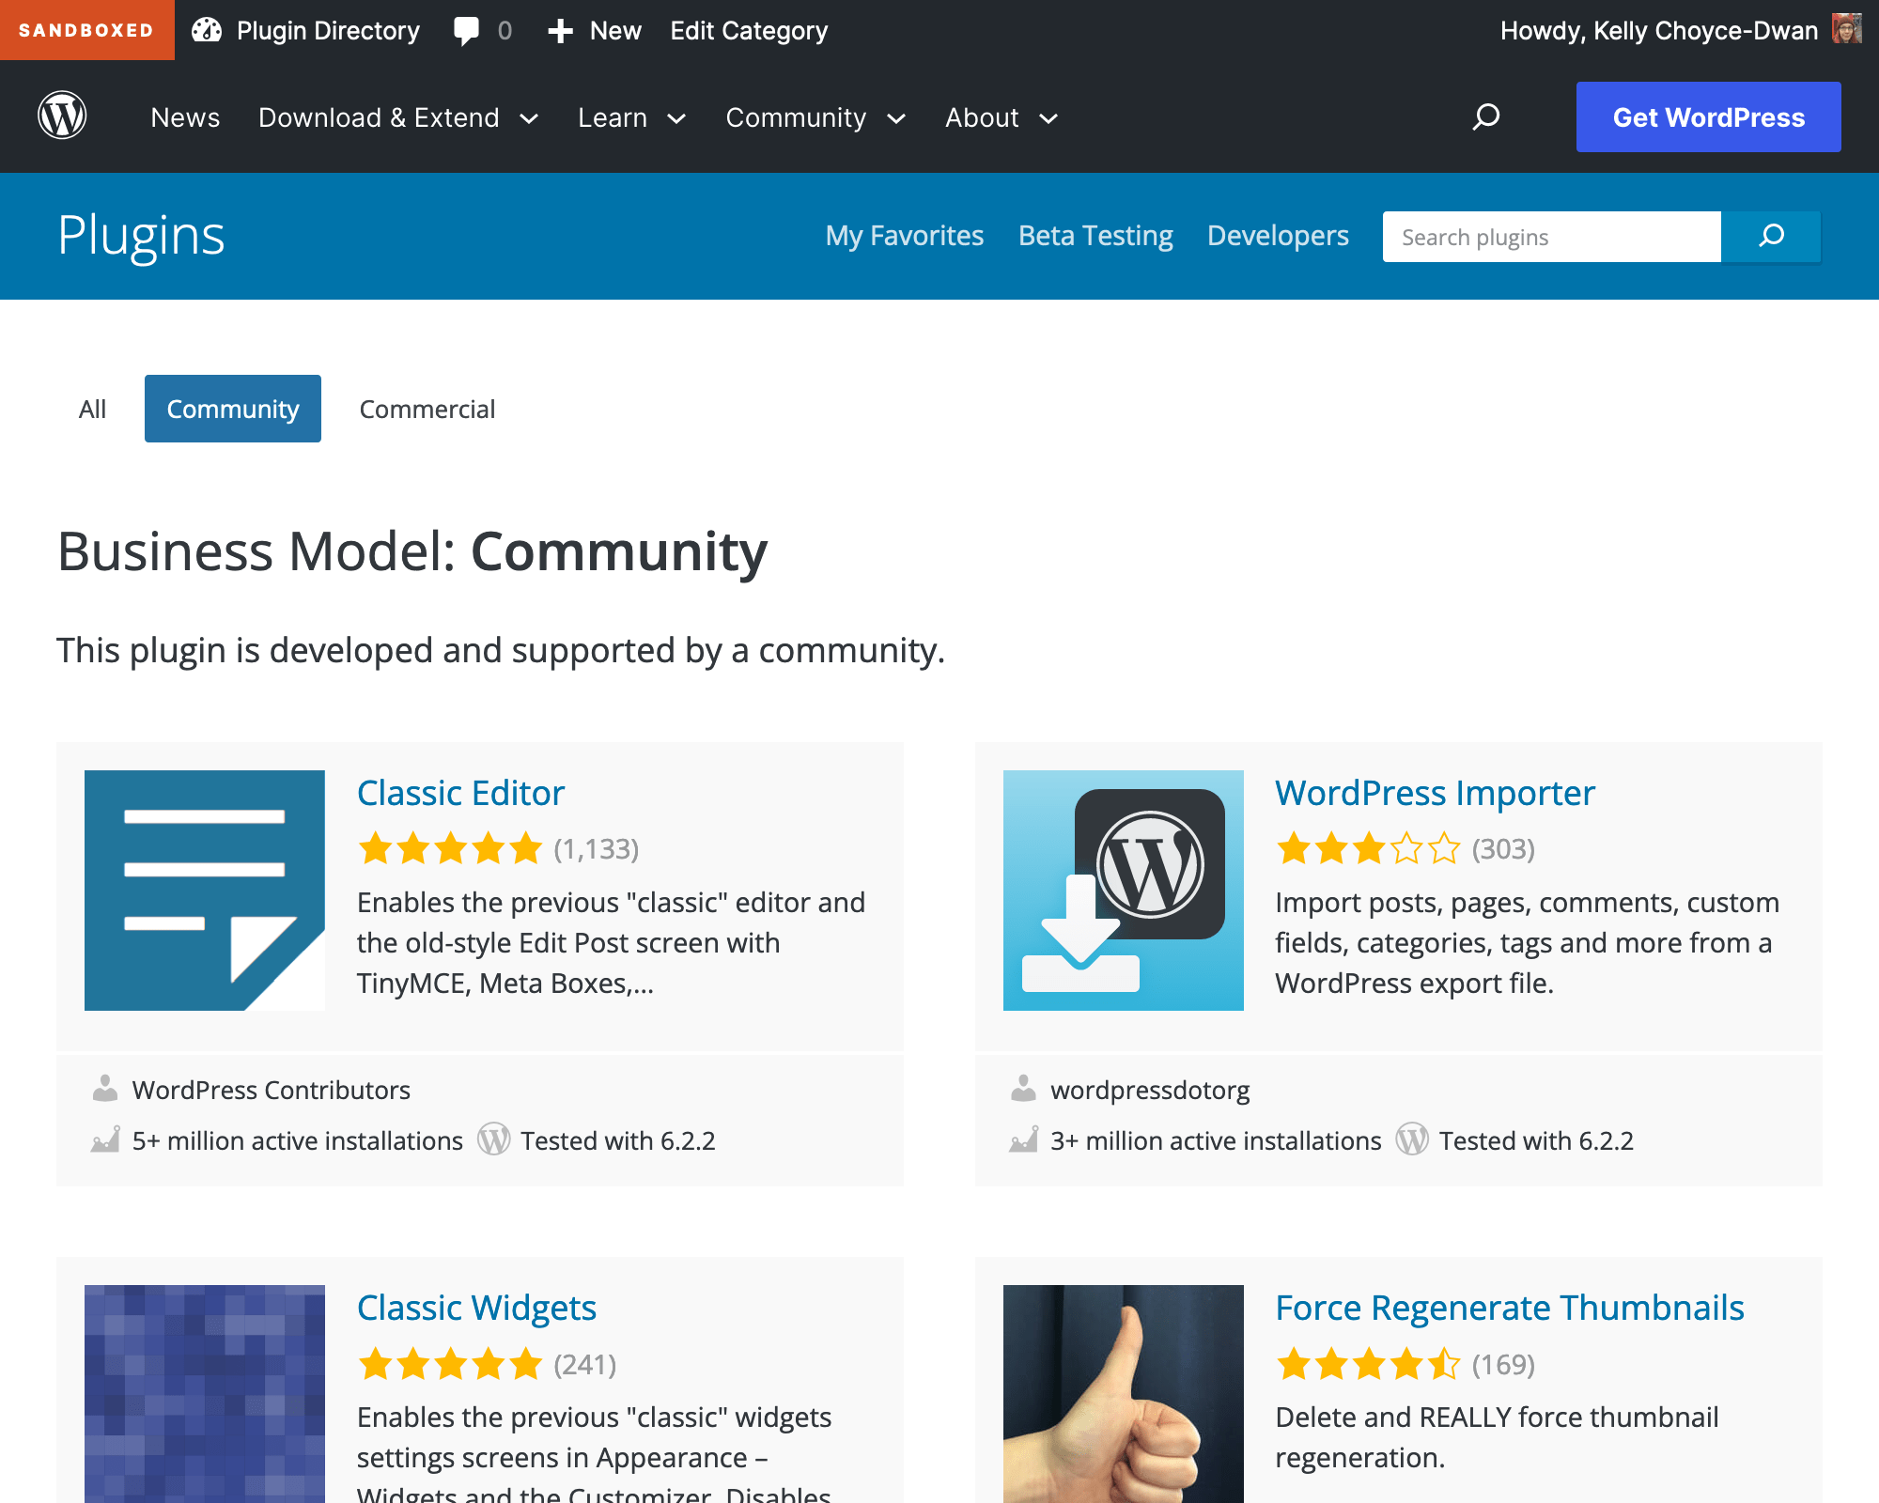Click Edit Category in the admin bar
The image size is (1879, 1503).
pos(749,30)
